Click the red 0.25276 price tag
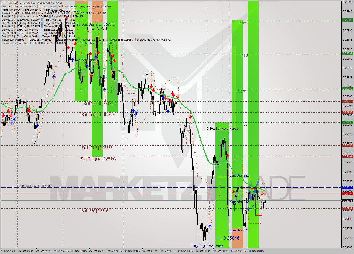Viewport: 354px width, 254px height. click(347, 194)
